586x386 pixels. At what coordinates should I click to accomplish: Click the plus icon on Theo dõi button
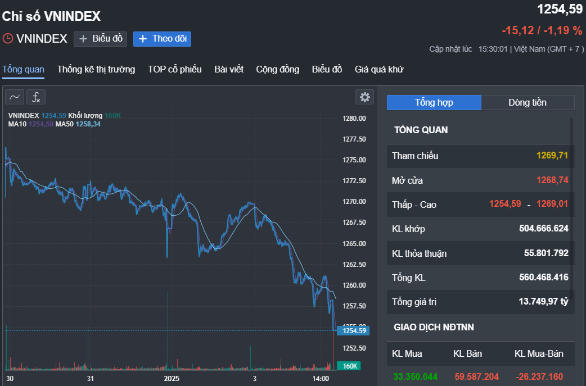[x=143, y=39]
